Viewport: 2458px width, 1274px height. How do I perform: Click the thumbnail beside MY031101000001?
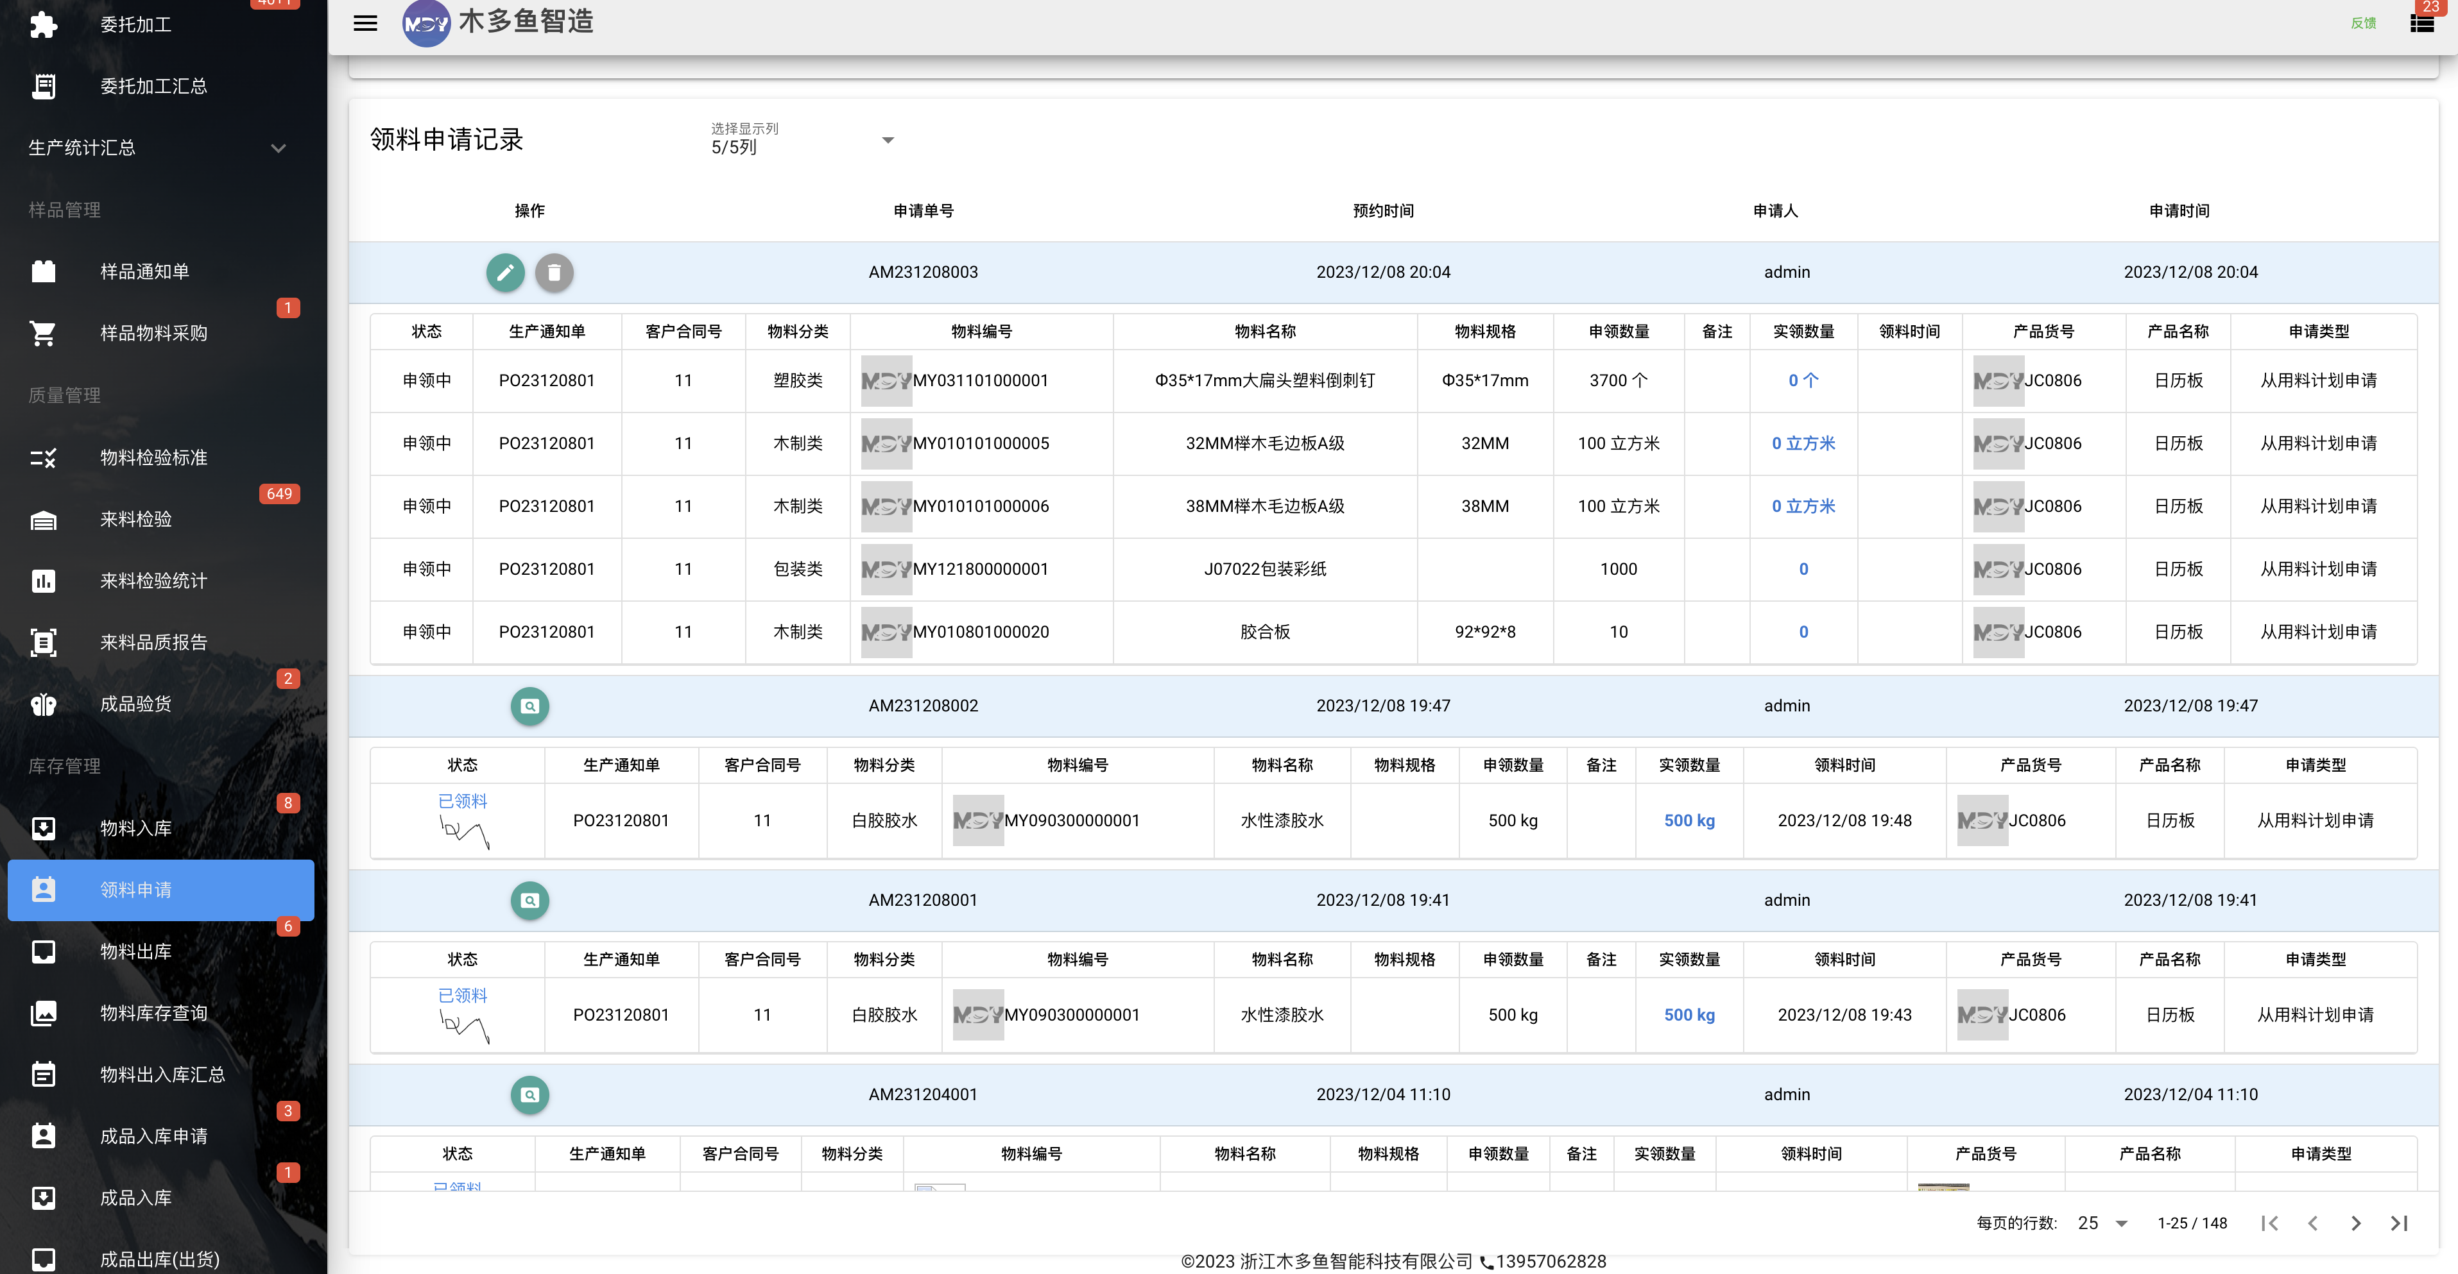tap(886, 382)
